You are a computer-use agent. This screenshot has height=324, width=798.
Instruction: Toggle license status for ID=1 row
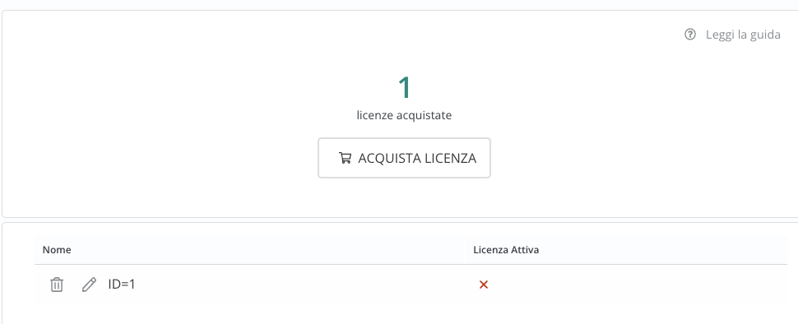tap(484, 285)
